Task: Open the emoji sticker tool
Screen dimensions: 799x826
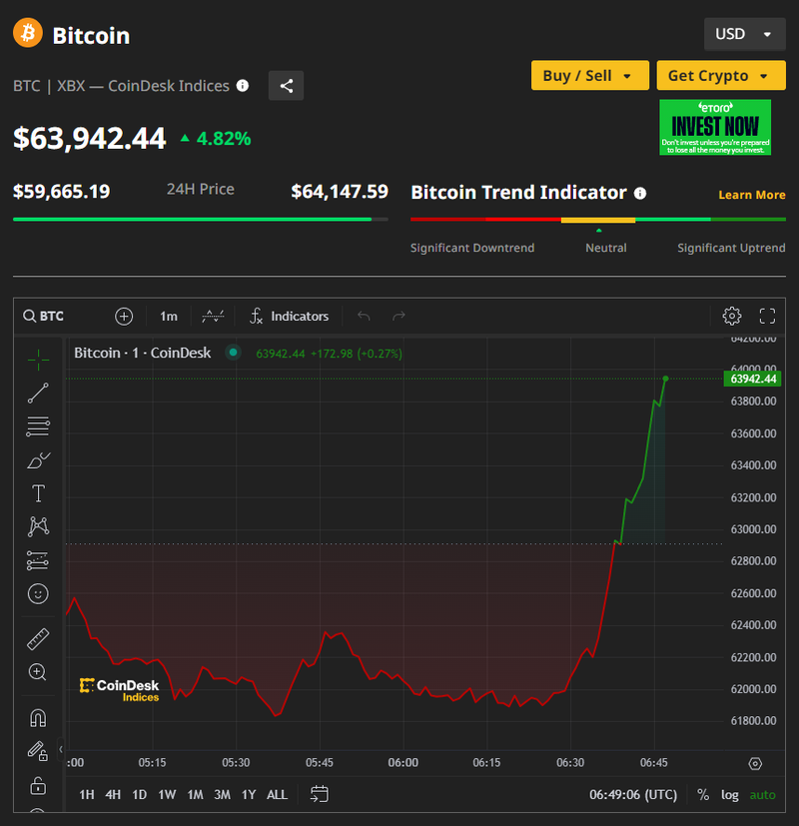Action: tap(38, 593)
